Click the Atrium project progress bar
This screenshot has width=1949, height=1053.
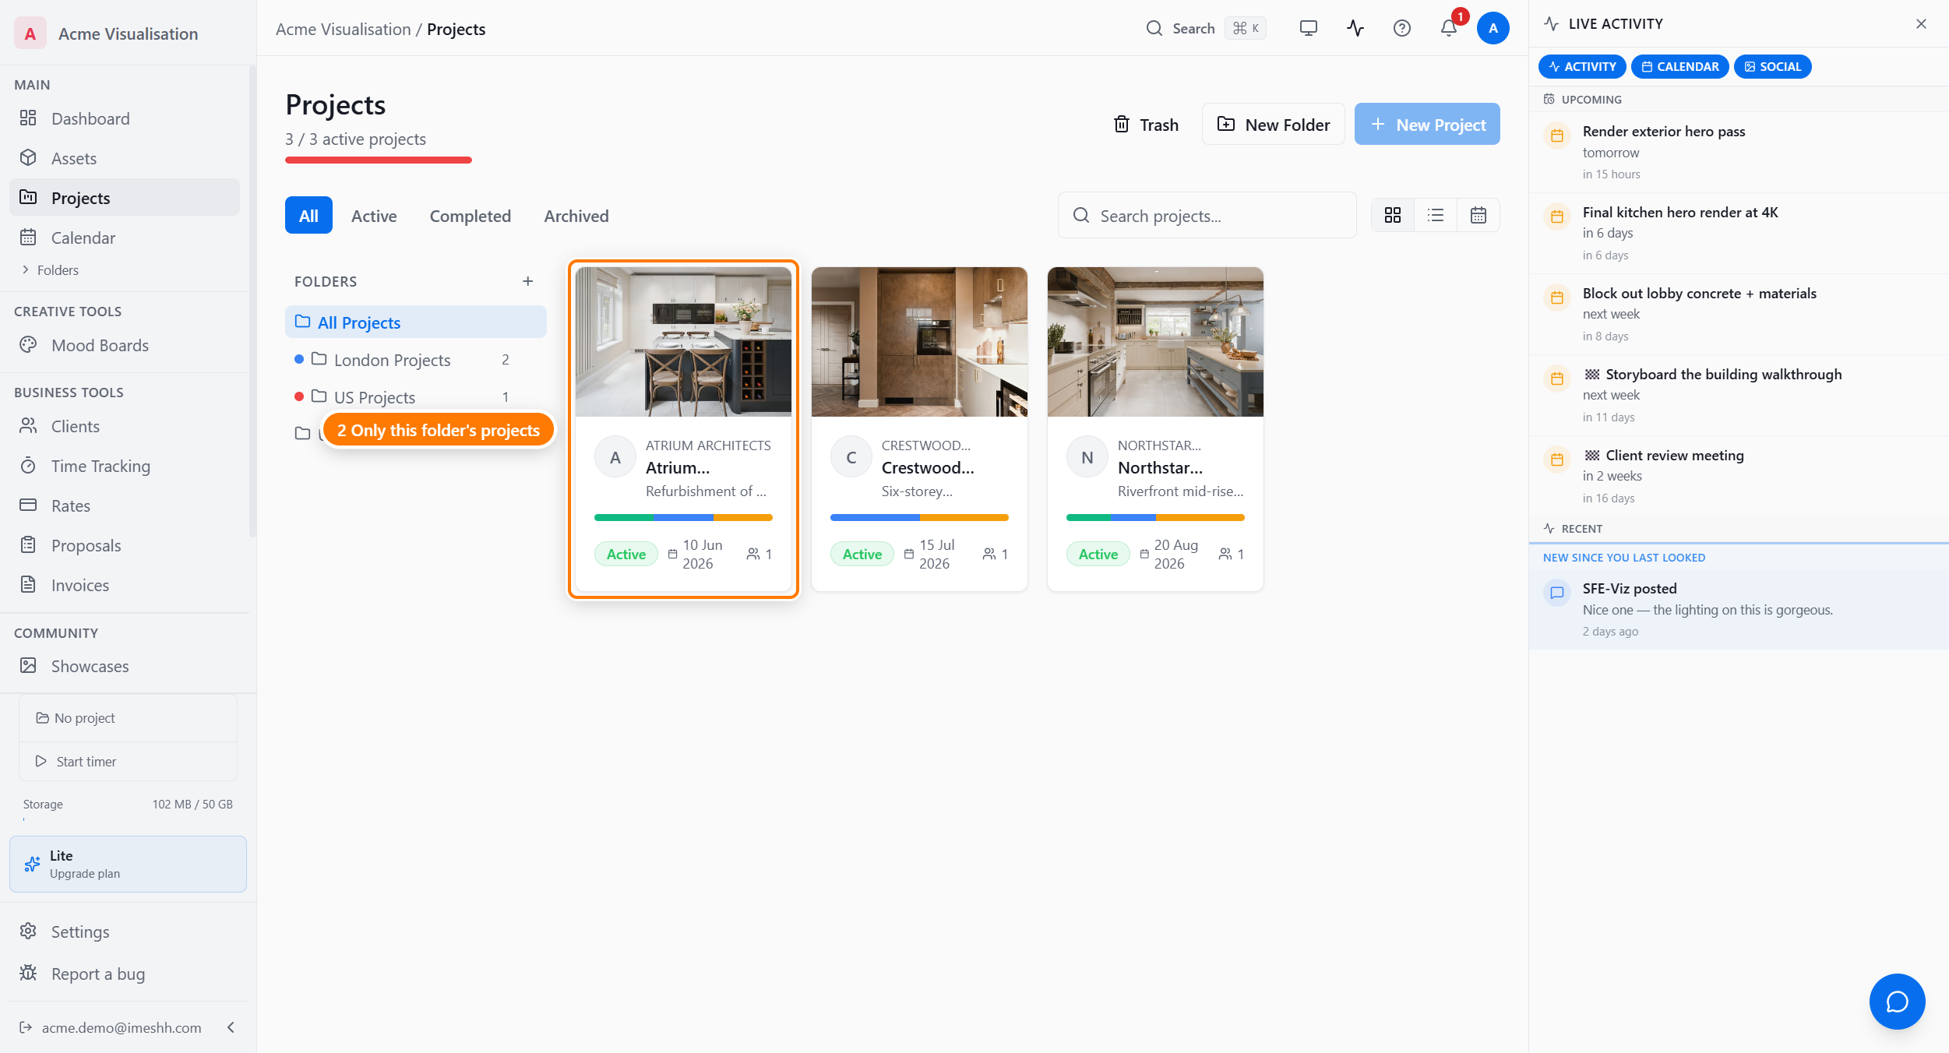[683, 517]
